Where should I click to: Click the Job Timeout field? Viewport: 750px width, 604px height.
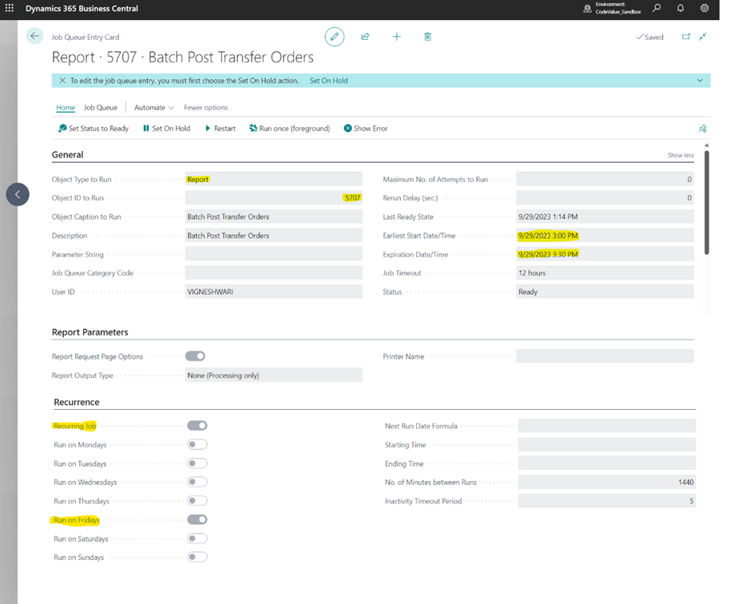click(605, 272)
